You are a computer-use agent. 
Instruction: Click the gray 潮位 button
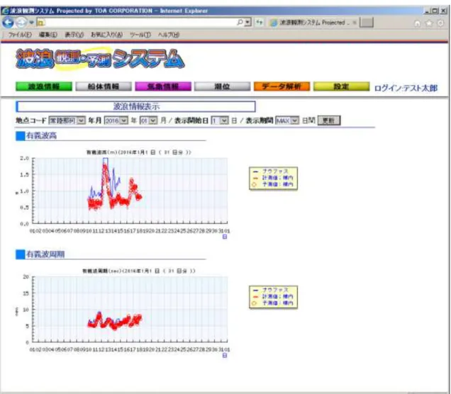[223, 86]
